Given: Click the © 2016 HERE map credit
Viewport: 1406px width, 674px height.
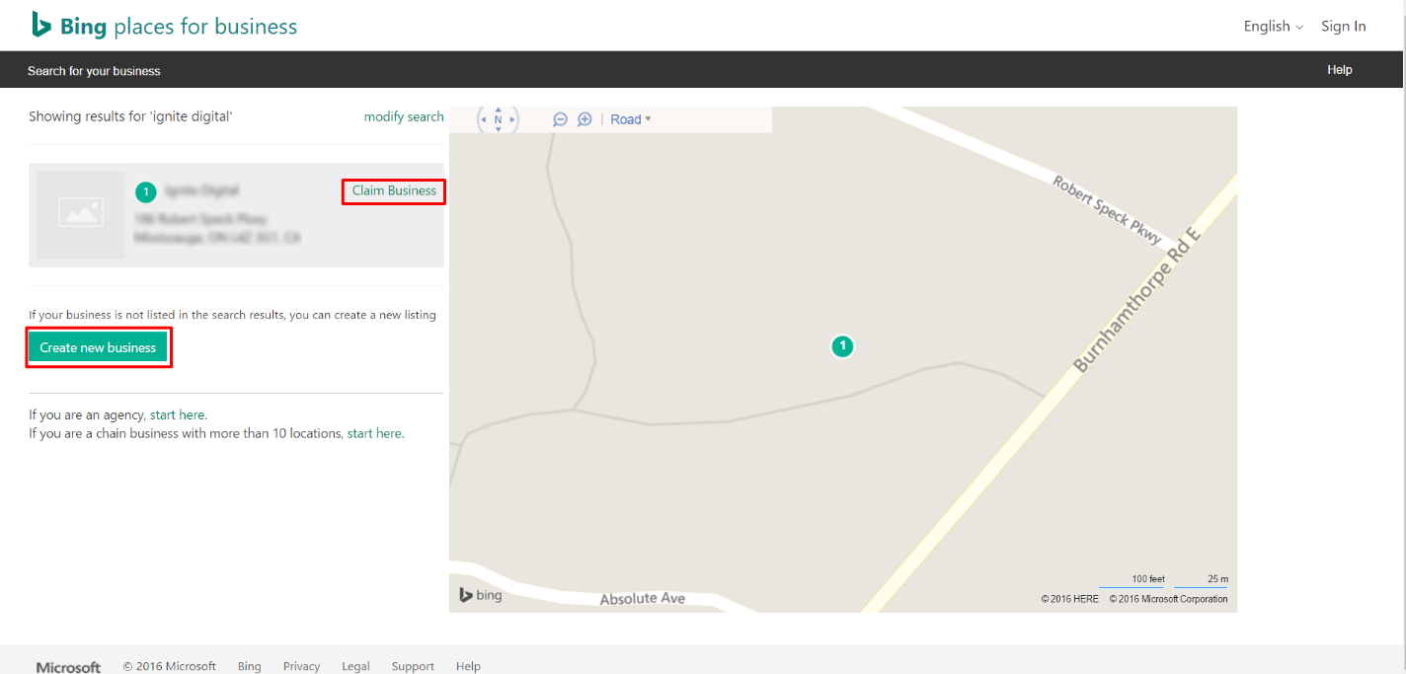Looking at the screenshot, I should [1069, 599].
